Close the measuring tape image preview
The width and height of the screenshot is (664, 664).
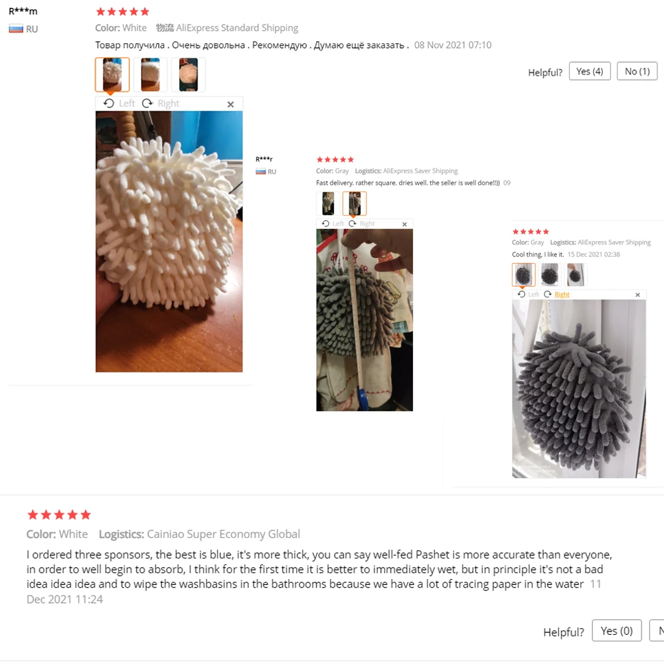point(404,224)
